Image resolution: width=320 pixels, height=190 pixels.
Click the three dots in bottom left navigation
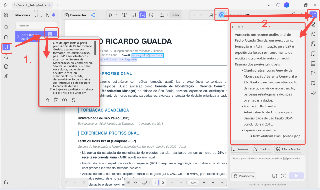(x=75, y=183)
